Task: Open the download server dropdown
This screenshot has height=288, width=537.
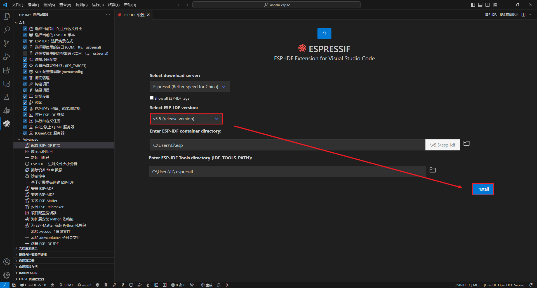Action: coord(190,87)
